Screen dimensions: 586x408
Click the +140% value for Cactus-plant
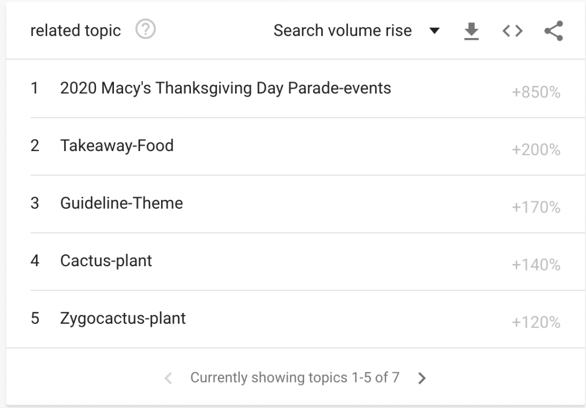tap(536, 265)
